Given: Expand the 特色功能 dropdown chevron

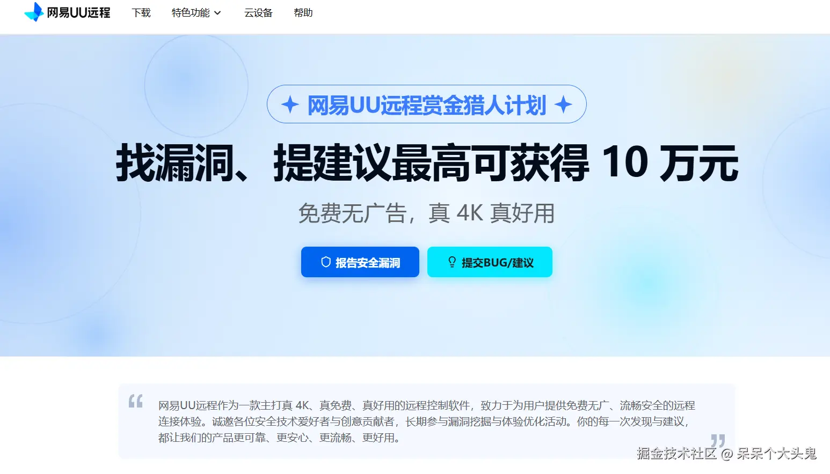Looking at the screenshot, I should point(217,13).
